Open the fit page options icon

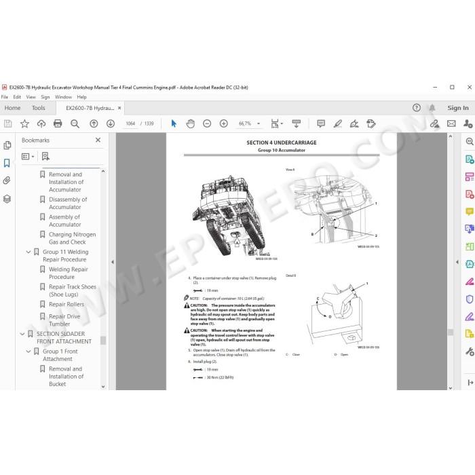(277, 123)
